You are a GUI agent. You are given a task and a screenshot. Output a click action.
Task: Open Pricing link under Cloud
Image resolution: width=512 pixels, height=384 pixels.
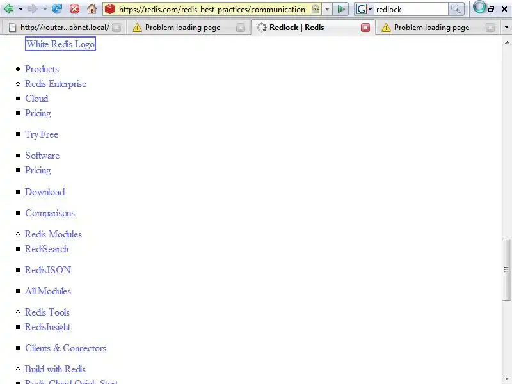coord(38,113)
